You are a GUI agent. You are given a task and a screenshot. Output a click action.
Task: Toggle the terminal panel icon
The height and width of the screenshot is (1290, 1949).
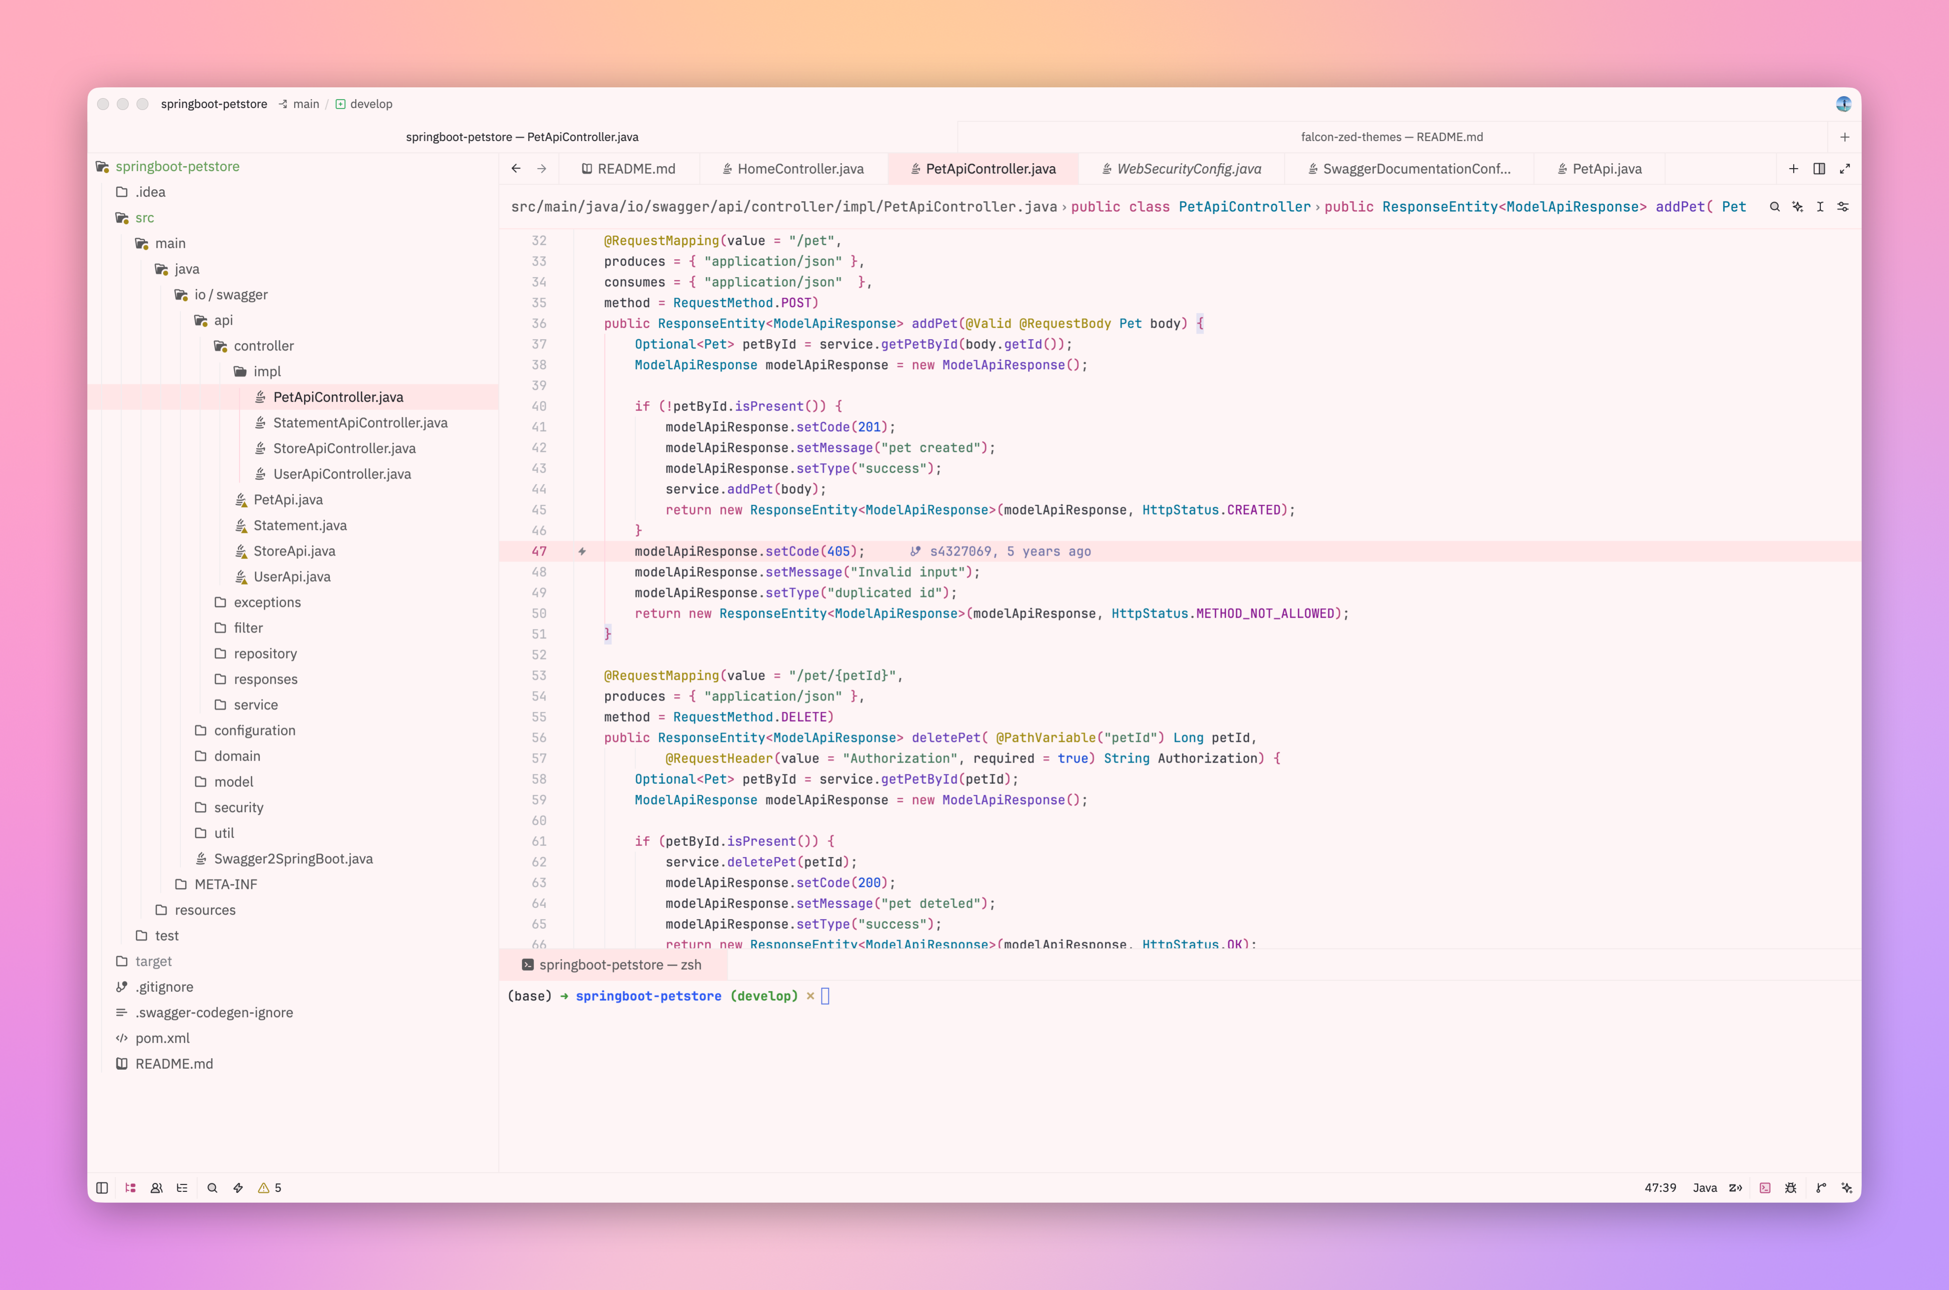click(x=1765, y=1187)
